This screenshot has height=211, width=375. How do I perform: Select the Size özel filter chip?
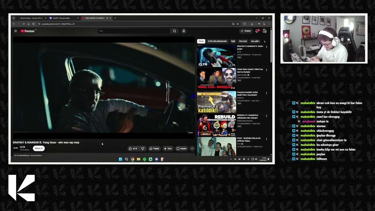tap(243, 41)
